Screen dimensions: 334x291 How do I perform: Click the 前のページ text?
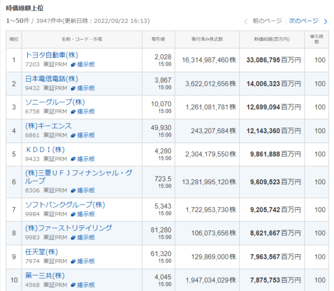click(267, 21)
